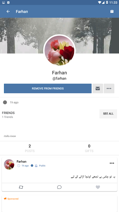Select the 2 Posts tab
Screen dimensions: 119x212
[30, 148]
